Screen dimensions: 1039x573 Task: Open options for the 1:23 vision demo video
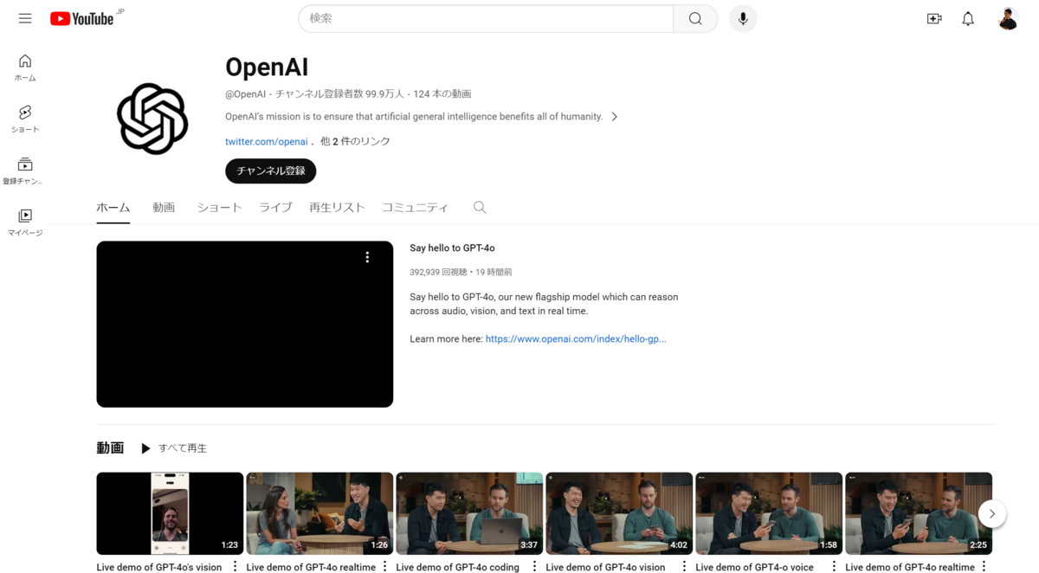point(235,567)
